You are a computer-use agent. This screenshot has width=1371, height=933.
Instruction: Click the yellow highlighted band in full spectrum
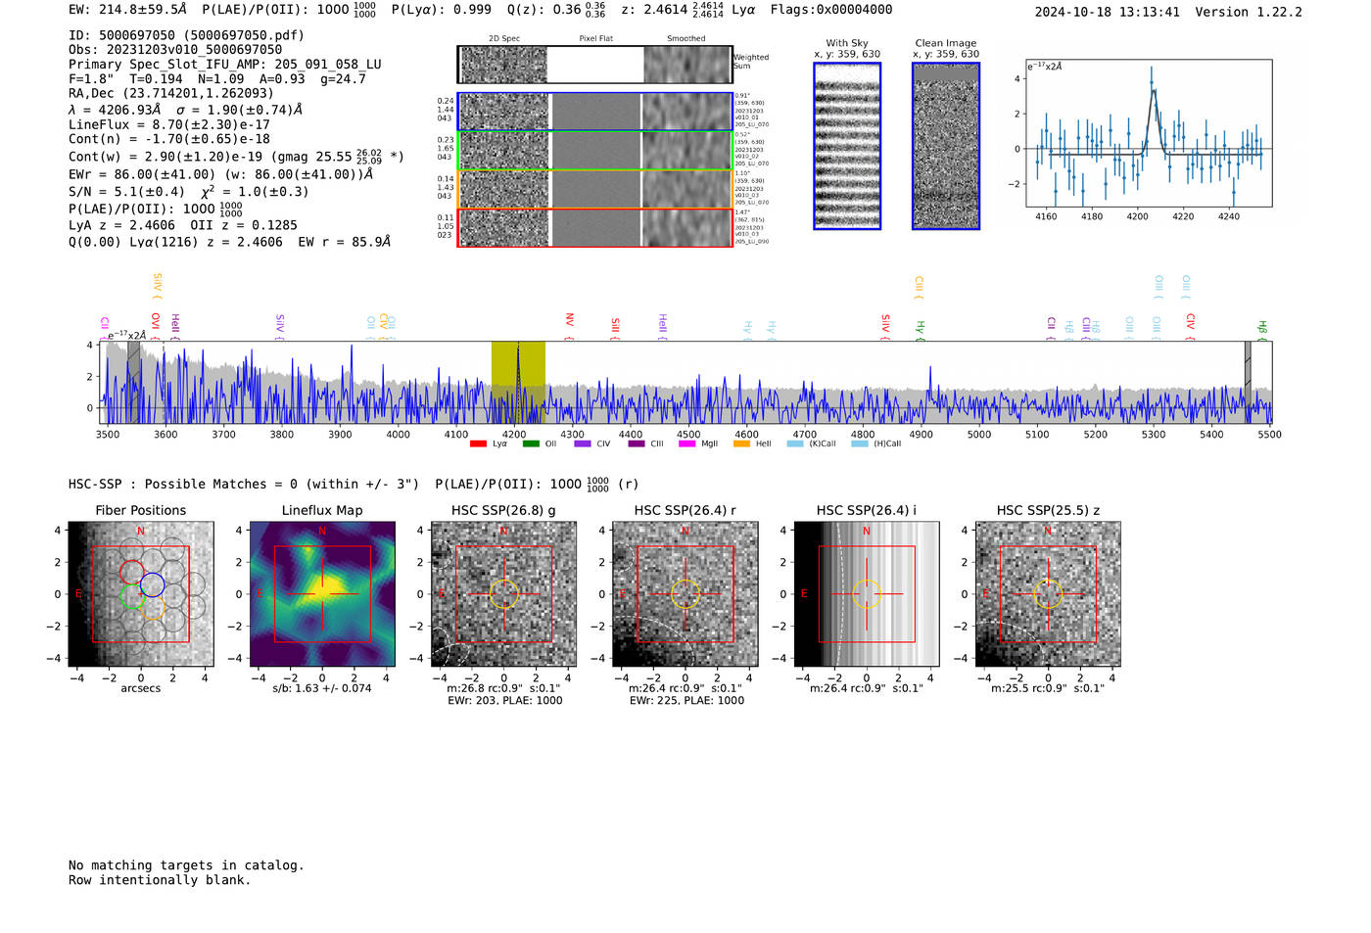pos(518,382)
